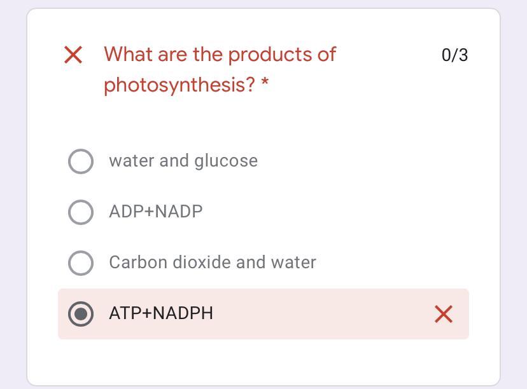Click the red incorrect X beside the question
This screenshot has width=527, height=389.
(74, 55)
